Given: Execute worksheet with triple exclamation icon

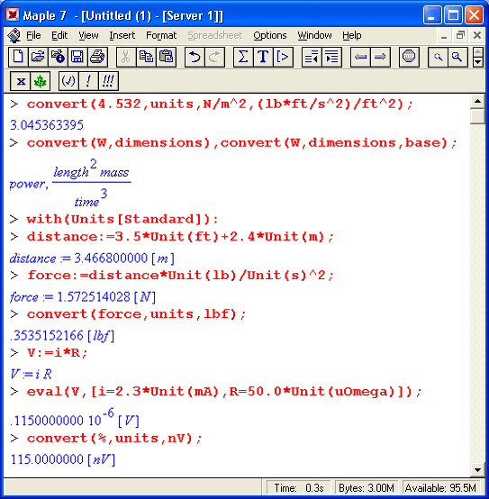Looking at the screenshot, I should click(108, 81).
